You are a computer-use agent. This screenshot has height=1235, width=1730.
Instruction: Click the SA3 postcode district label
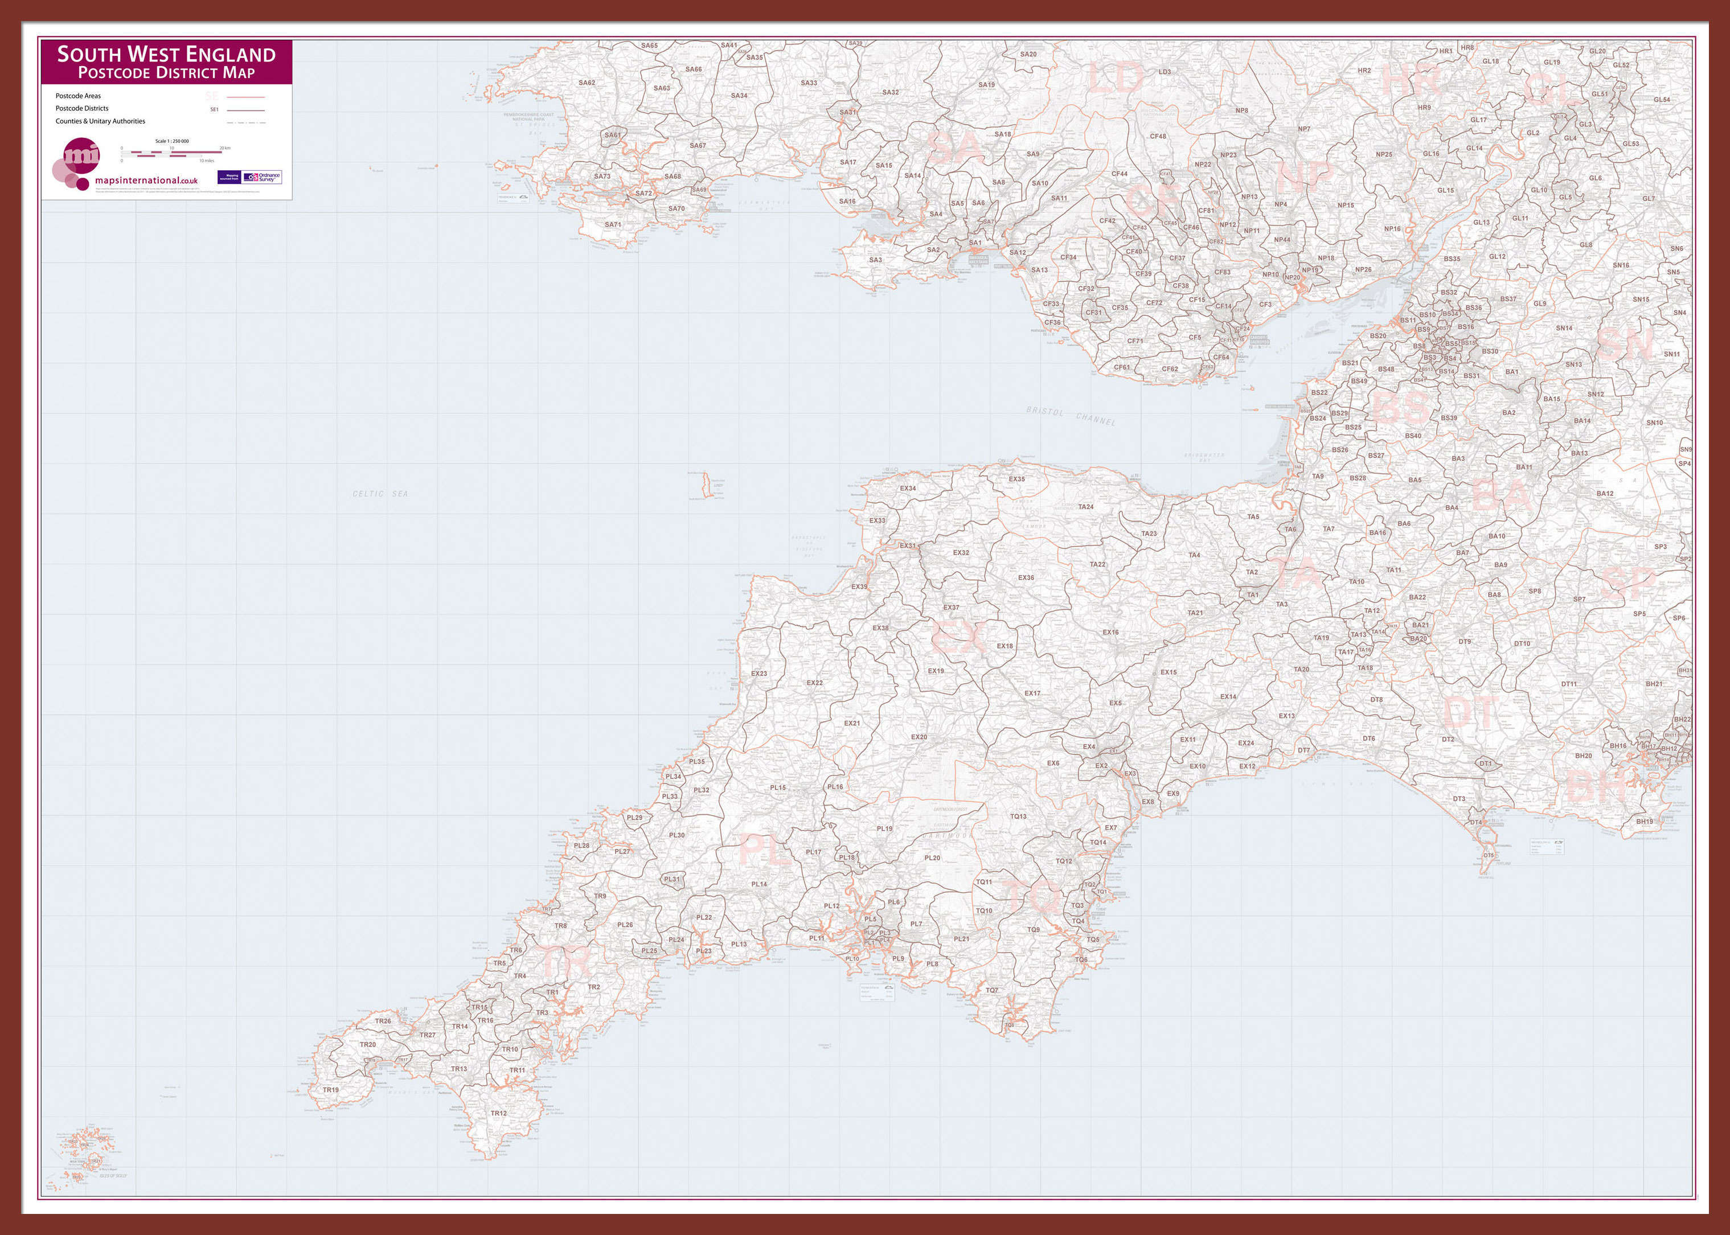point(875,259)
